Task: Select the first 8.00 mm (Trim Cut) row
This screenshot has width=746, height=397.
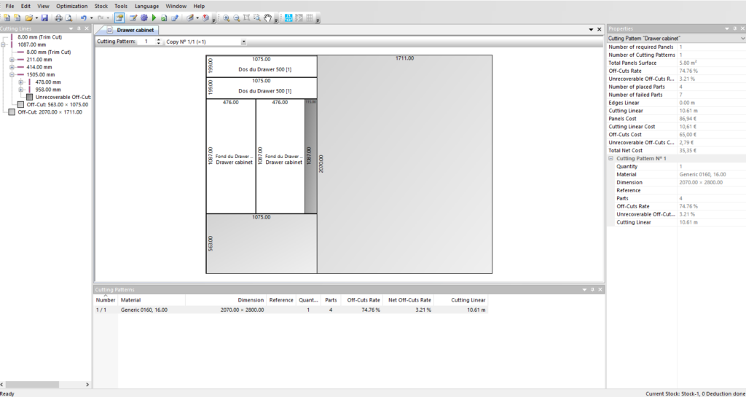Action: pos(40,37)
